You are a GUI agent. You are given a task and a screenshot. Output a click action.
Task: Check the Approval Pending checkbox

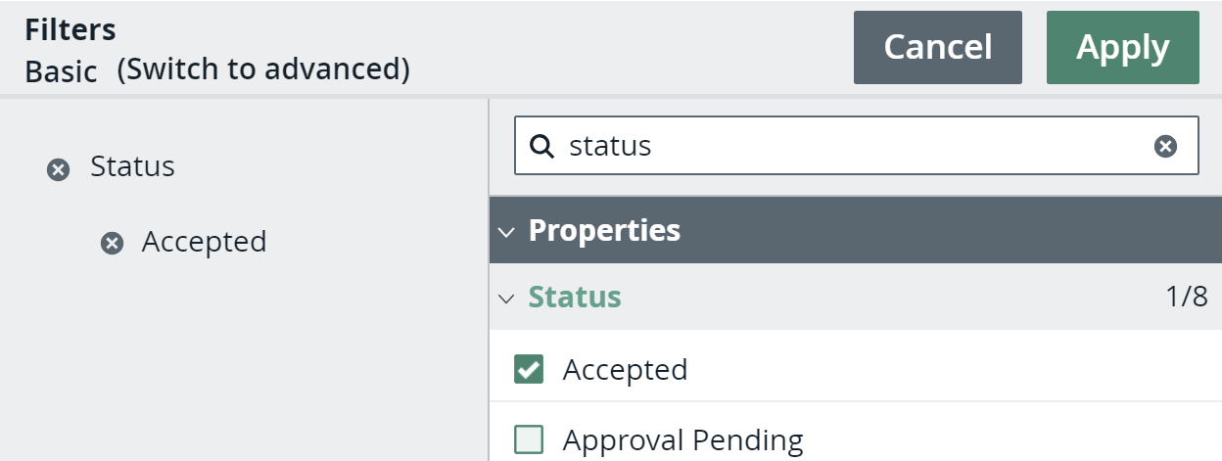coord(529,440)
